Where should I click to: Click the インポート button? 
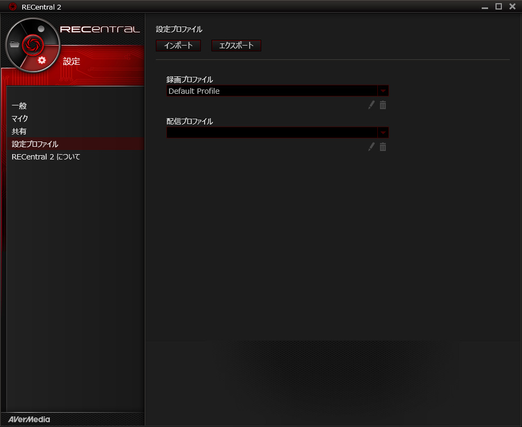tap(179, 46)
